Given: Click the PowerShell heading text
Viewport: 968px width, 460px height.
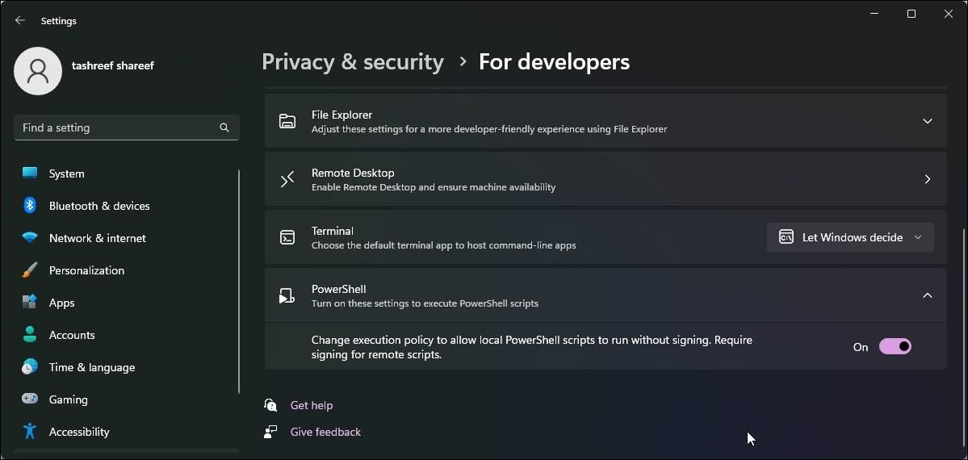Looking at the screenshot, I should pos(338,288).
